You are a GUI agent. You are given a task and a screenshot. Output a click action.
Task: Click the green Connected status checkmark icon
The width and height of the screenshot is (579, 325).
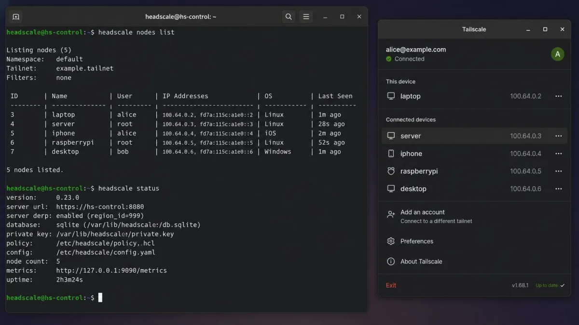(389, 59)
